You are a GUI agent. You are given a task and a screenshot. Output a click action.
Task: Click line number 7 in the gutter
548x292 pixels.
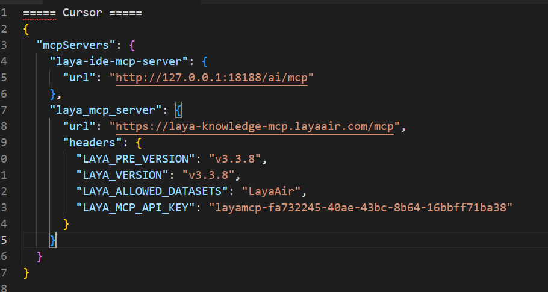4,110
